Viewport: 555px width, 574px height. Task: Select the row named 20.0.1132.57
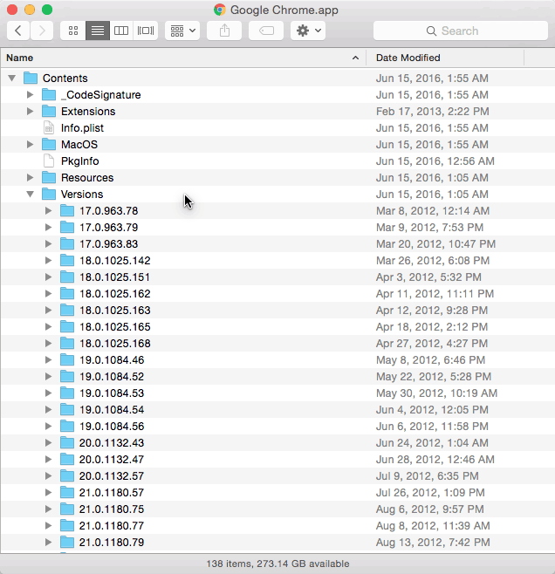click(x=277, y=476)
